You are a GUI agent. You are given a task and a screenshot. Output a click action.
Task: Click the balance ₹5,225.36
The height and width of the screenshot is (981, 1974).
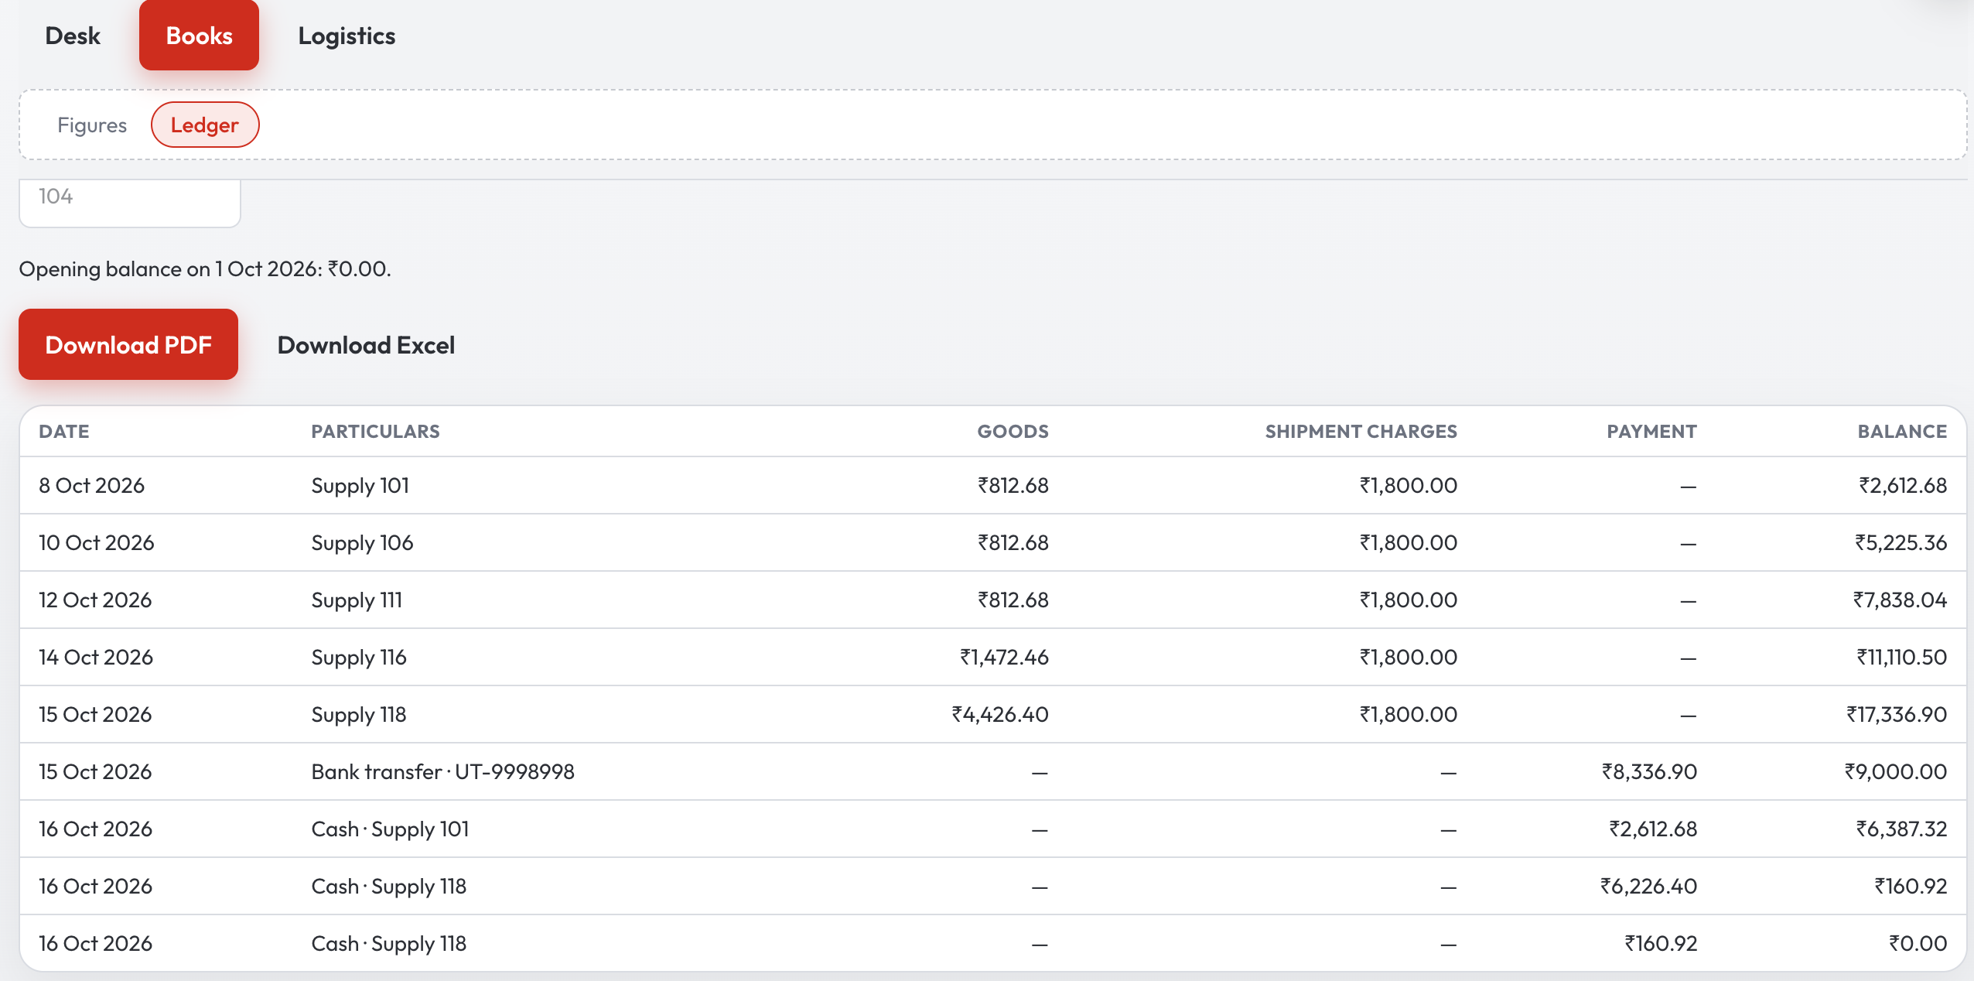[1901, 542]
